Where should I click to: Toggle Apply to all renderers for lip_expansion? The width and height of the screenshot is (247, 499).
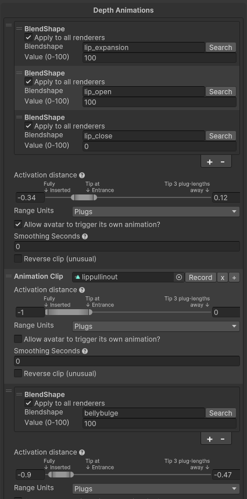pos(28,37)
